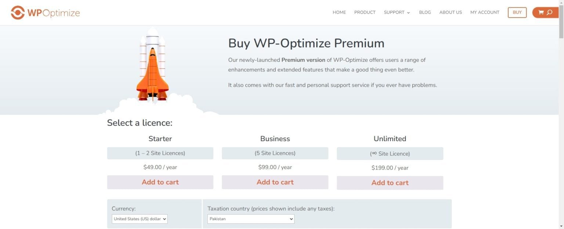
Task: Click the (∞ Site Licence) bar
Action: click(390, 153)
